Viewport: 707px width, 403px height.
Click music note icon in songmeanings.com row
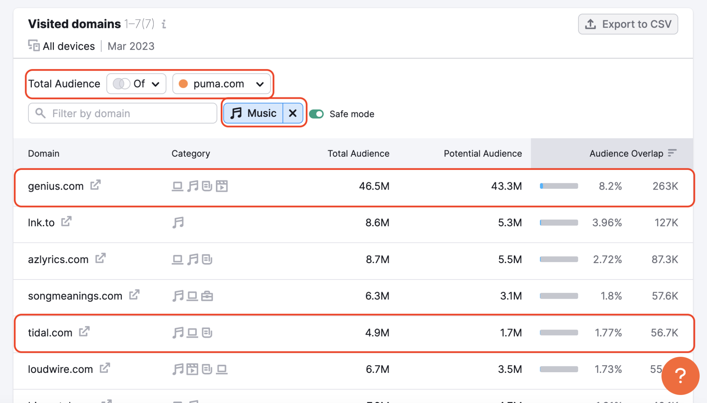(x=178, y=296)
